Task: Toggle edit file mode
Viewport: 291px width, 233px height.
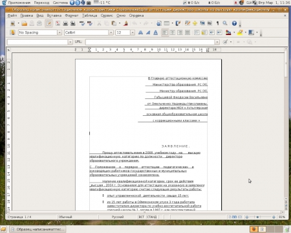Action: 49,23
